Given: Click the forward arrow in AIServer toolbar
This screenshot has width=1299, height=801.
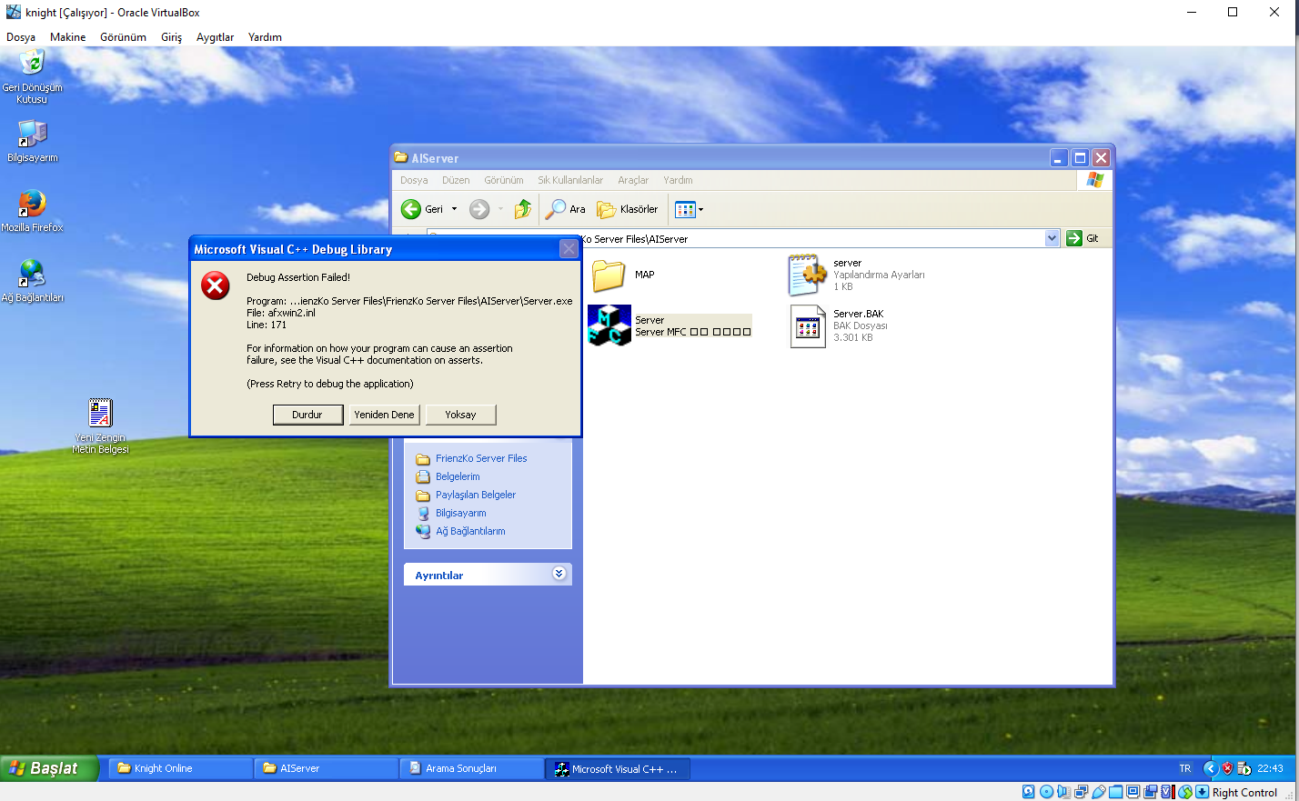Looking at the screenshot, I should [479, 209].
